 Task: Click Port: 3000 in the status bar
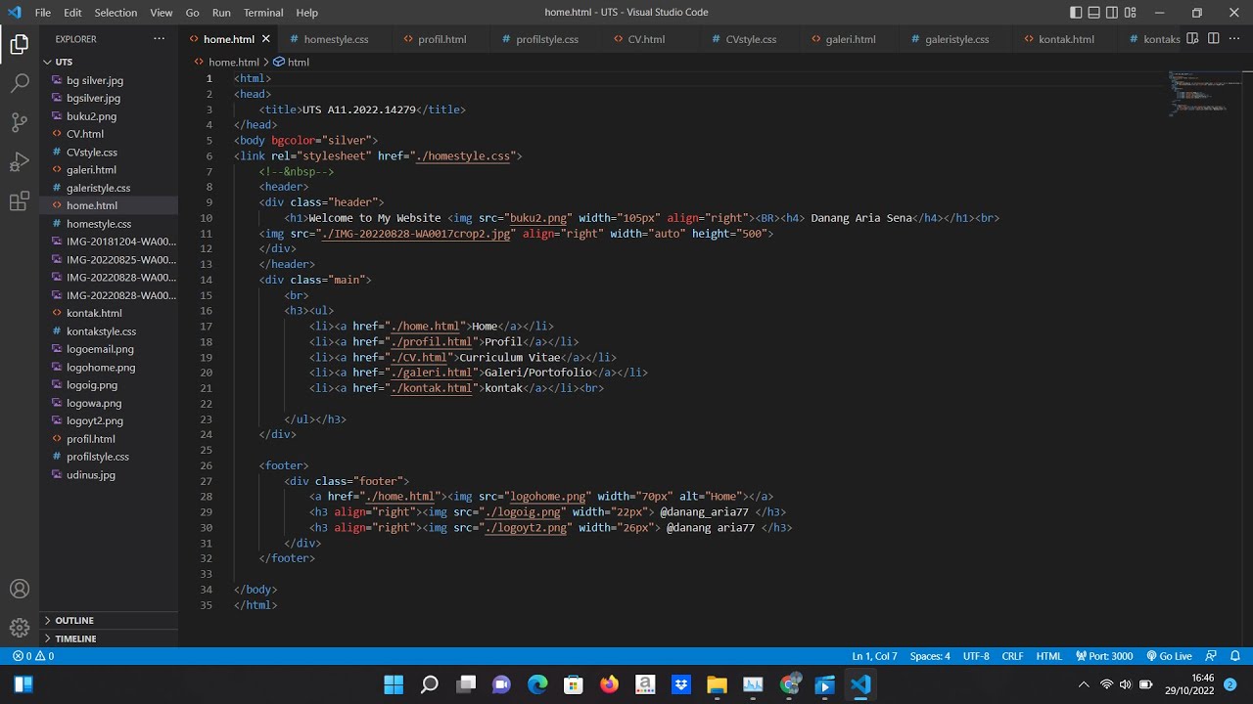pos(1104,656)
